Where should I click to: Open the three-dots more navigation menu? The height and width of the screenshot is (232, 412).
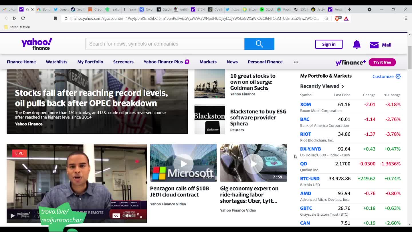296,62
